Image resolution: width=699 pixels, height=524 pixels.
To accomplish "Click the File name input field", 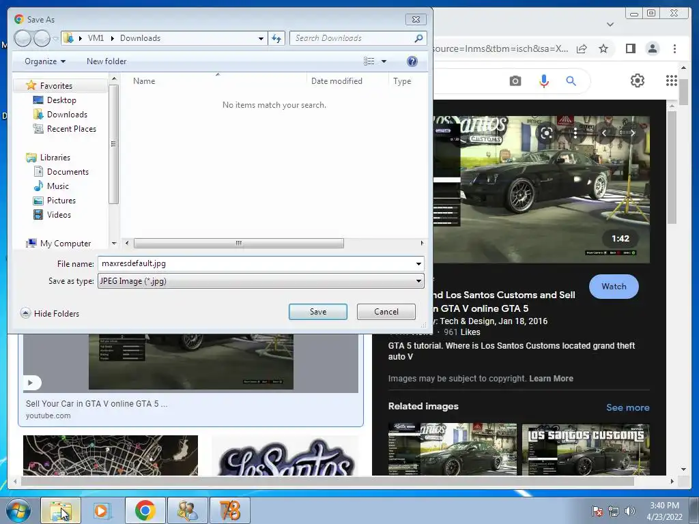I will (x=256, y=263).
